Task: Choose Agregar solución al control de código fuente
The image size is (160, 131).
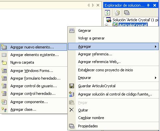Action: (113, 94)
